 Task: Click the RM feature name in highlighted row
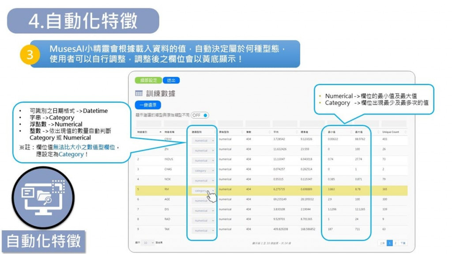tap(166, 189)
